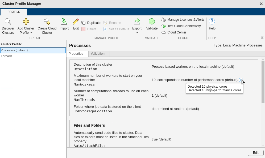Collapse the ribbon toolstrip arrow

[x=262, y=37]
